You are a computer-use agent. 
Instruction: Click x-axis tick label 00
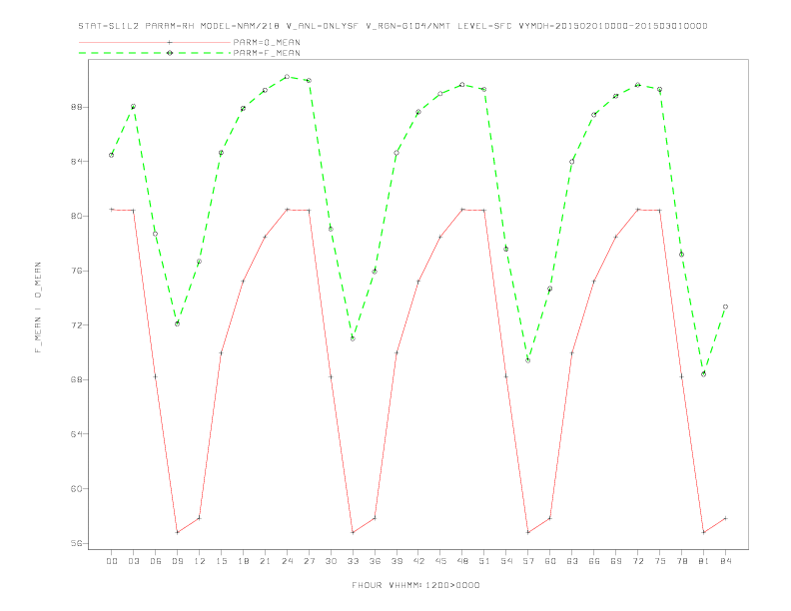coord(112,561)
